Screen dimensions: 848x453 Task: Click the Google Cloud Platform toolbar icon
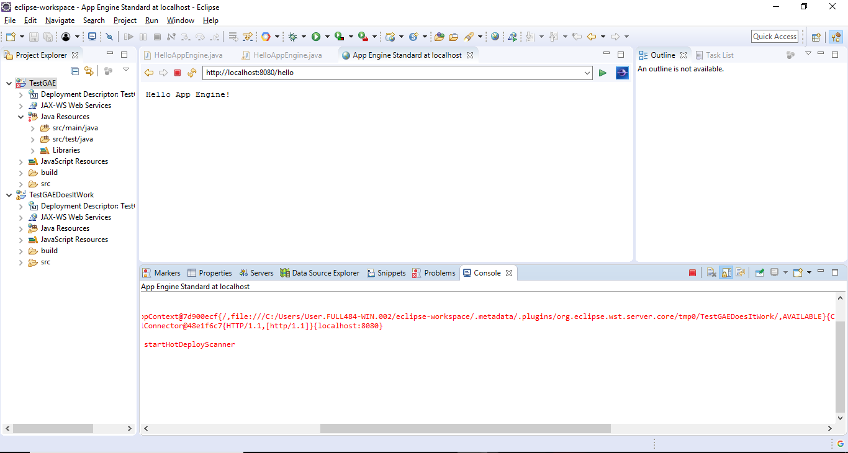coord(266,37)
